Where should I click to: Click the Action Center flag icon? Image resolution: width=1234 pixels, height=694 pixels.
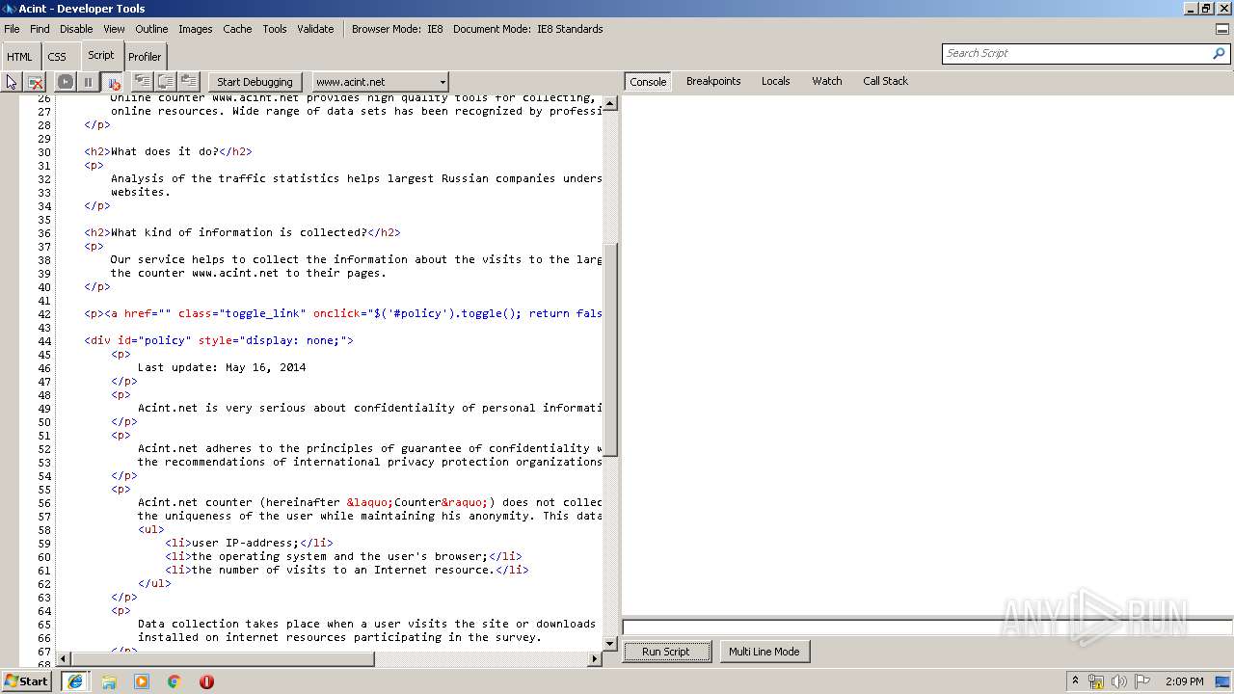pos(1142,681)
